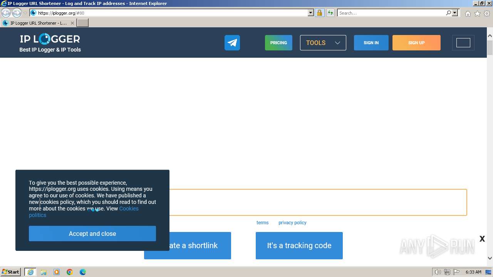Click It's a tracking code button
The height and width of the screenshot is (277, 493).
click(299, 245)
